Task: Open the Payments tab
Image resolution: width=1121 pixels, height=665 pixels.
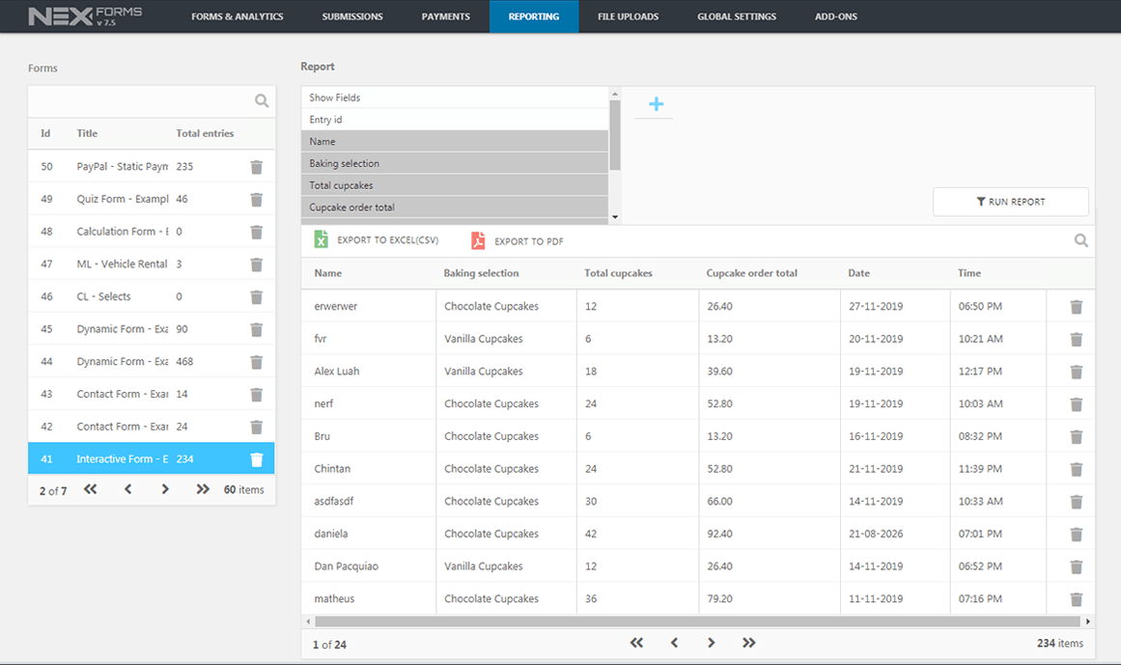Action: (445, 16)
